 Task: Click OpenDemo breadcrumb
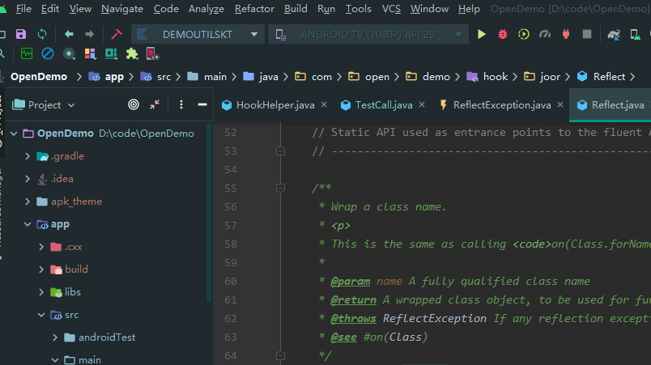coord(39,77)
